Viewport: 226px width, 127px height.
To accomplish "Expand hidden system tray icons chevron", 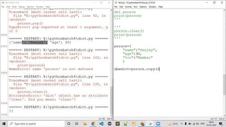I will [182, 124].
